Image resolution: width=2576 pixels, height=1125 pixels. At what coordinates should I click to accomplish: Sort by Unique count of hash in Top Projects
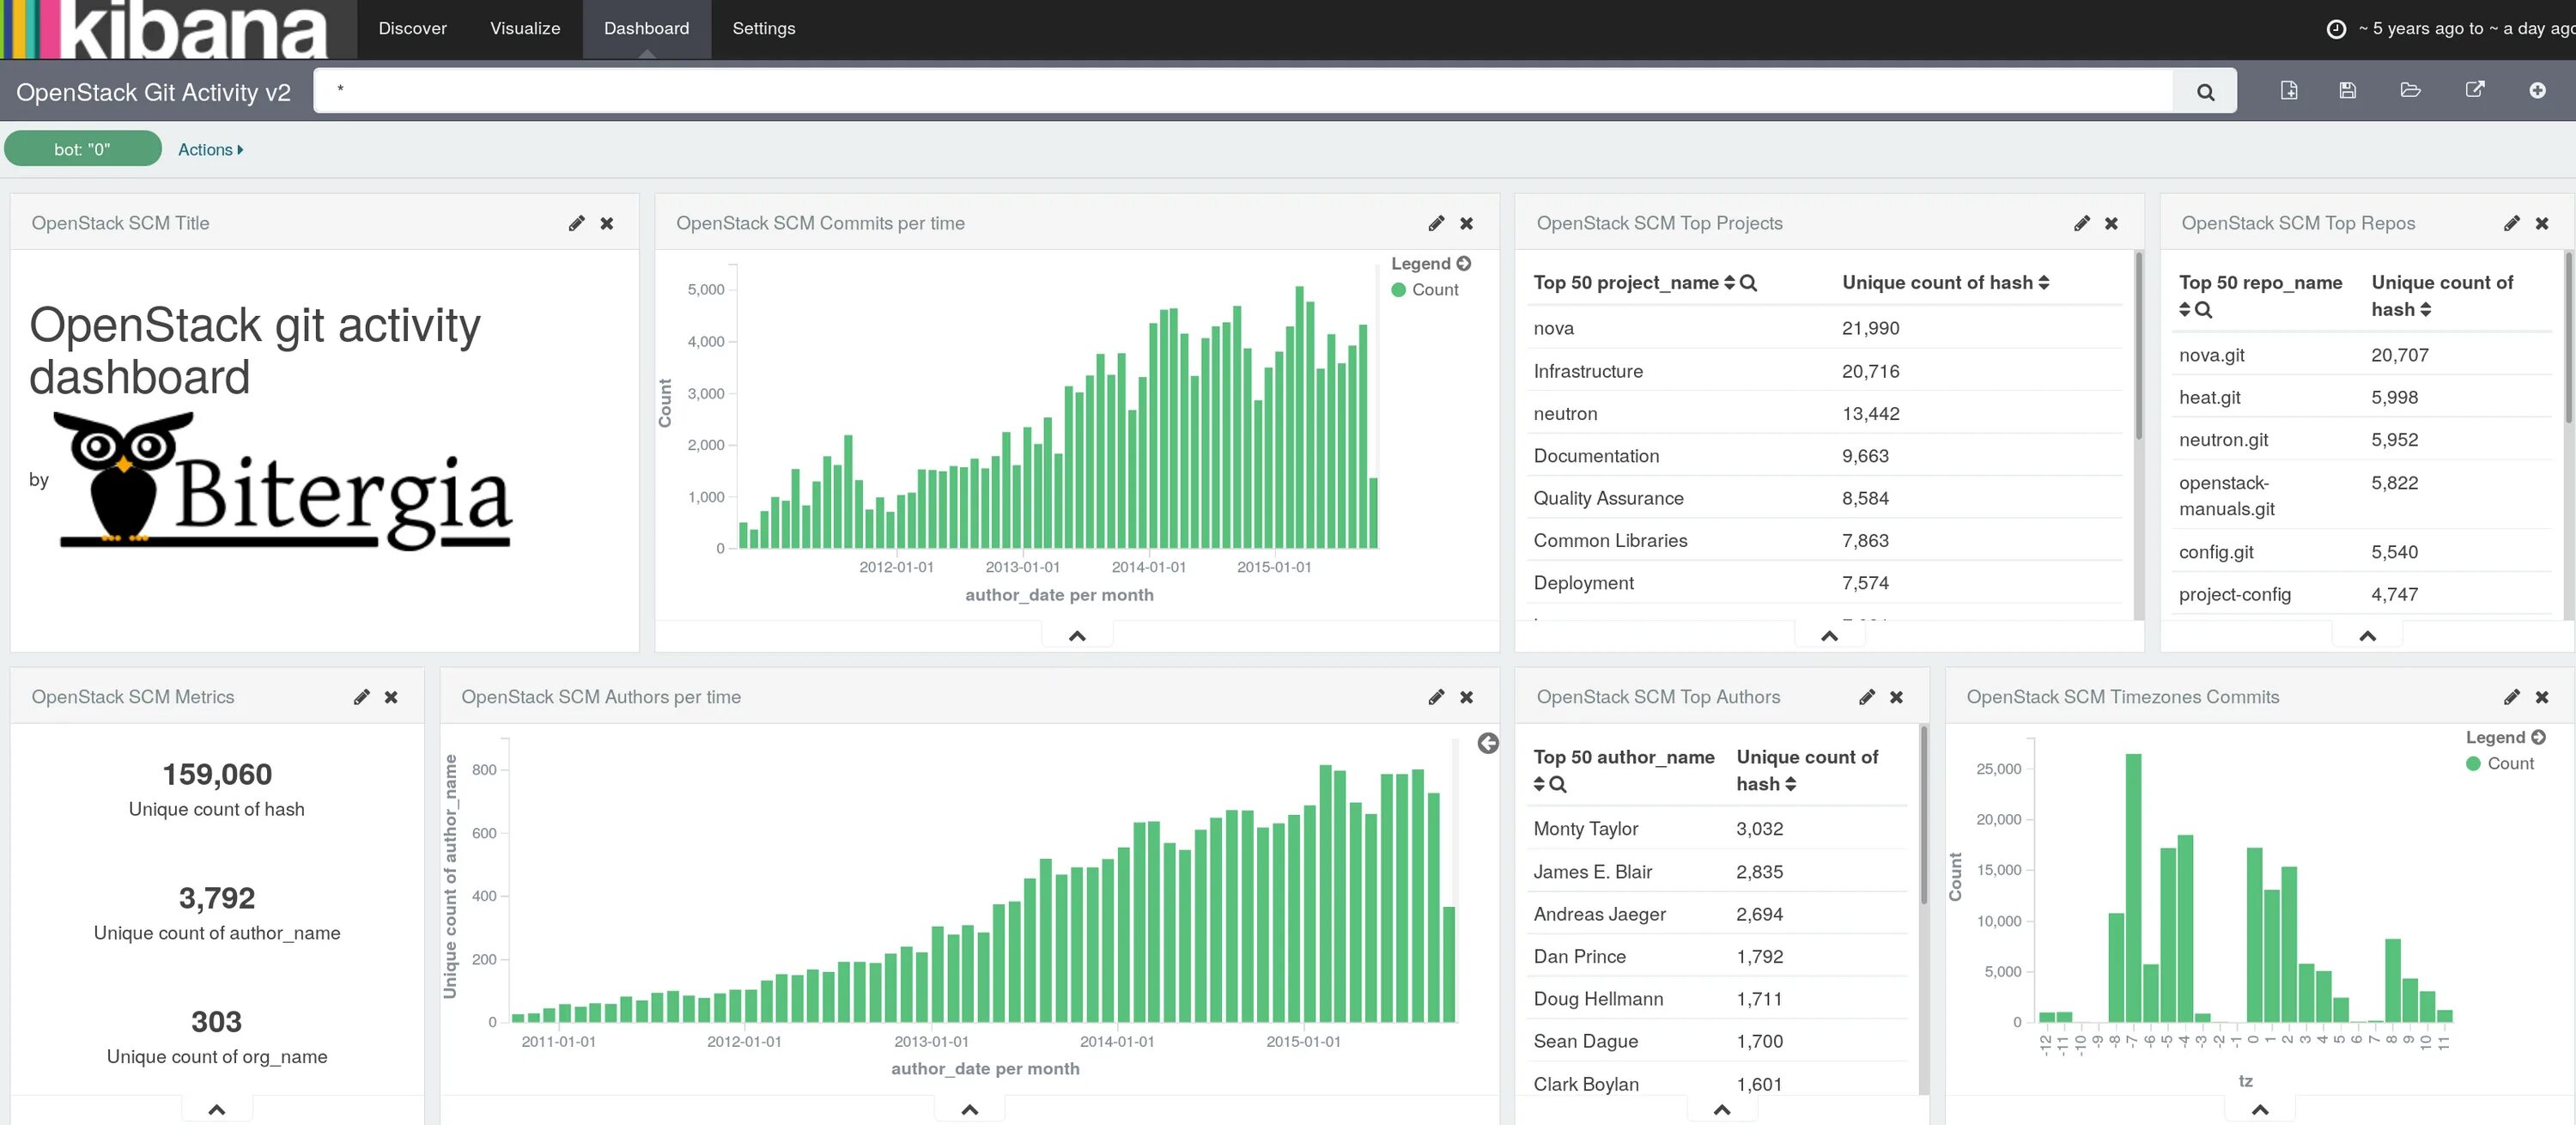point(2044,283)
